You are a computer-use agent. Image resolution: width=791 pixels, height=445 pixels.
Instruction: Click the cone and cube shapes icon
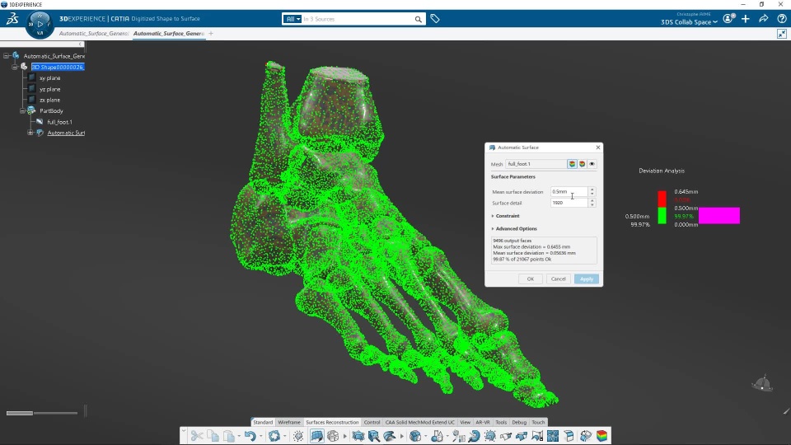point(438,436)
